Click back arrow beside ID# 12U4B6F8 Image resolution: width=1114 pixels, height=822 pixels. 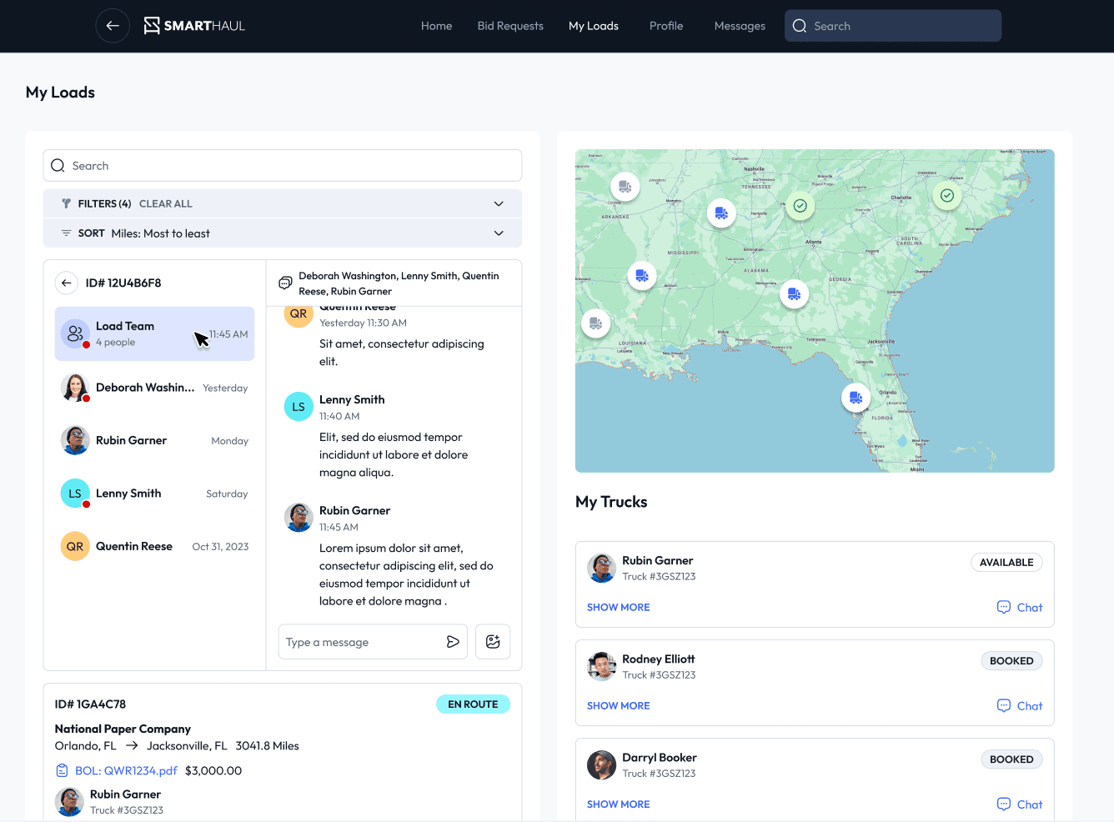click(x=67, y=283)
